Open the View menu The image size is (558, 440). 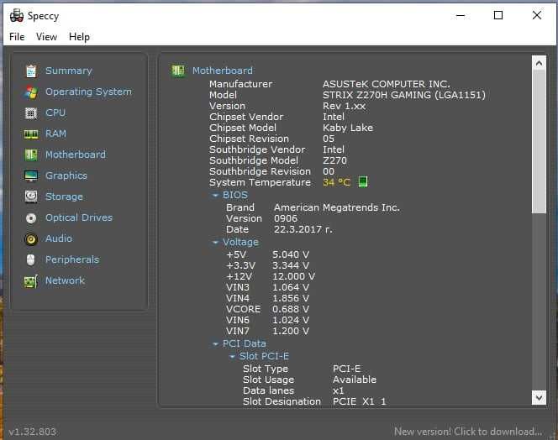click(46, 37)
